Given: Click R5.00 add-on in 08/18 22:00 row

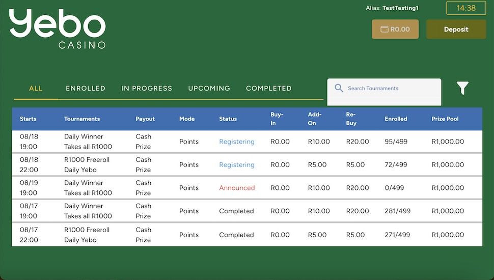Looking at the screenshot, I should click(x=317, y=164).
